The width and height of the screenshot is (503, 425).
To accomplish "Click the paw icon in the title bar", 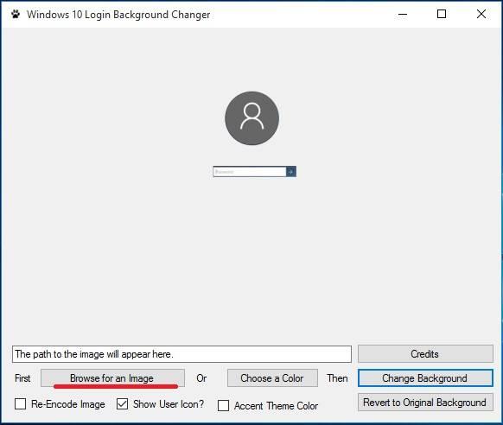I will (x=16, y=15).
